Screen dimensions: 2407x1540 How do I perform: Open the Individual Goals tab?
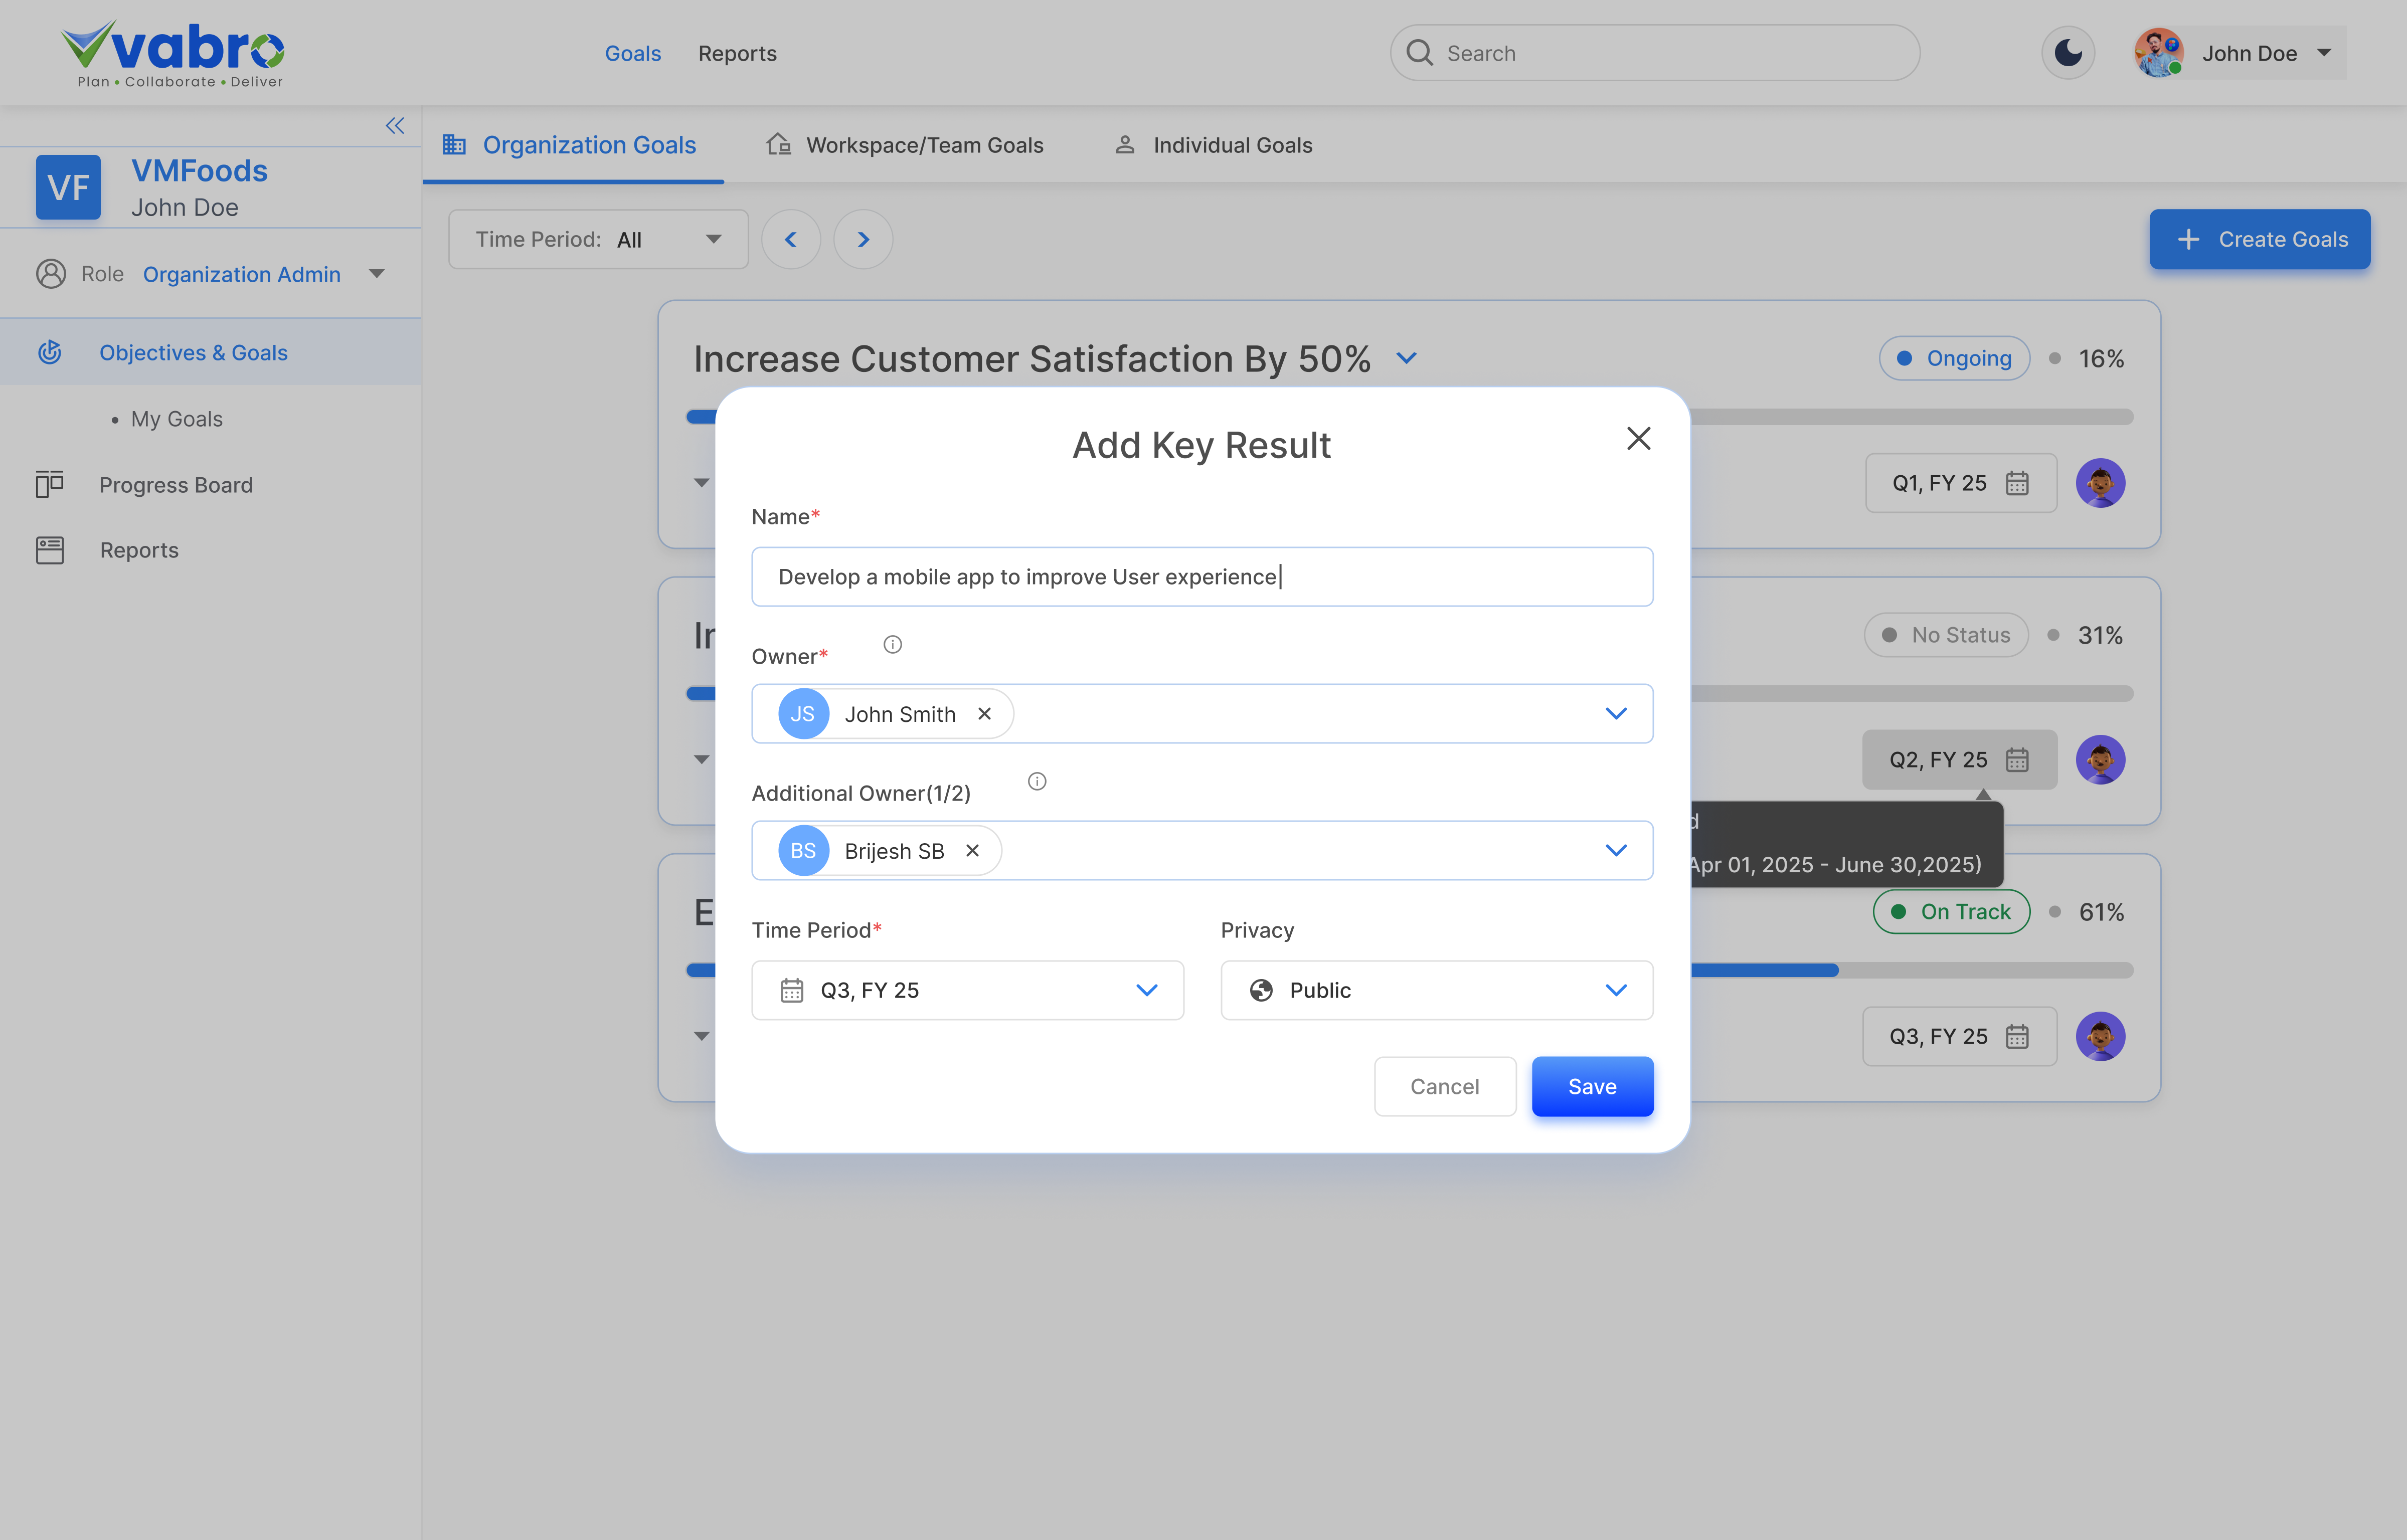click(x=1212, y=144)
